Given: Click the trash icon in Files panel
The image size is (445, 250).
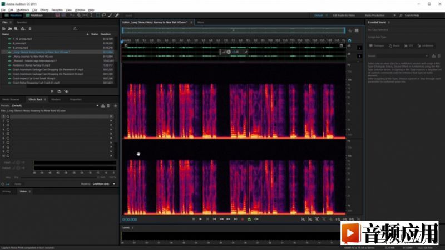Looking at the screenshot, I should click(30, 29).
